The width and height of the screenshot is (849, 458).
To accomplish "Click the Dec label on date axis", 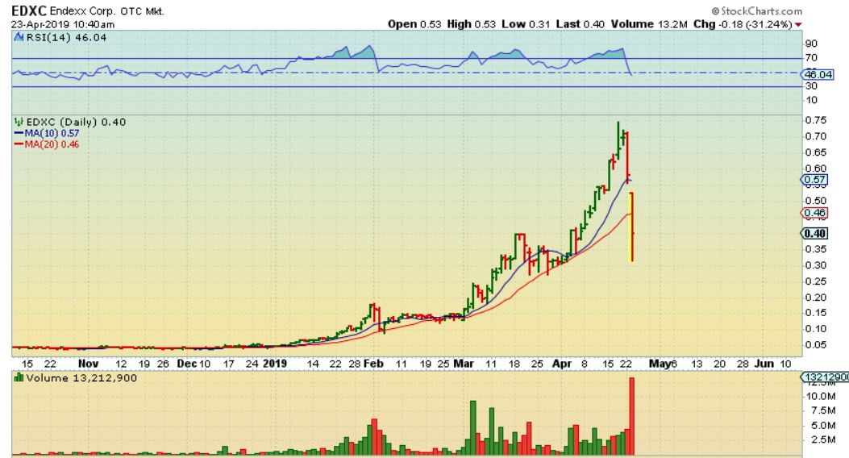I will click(187, 364).
